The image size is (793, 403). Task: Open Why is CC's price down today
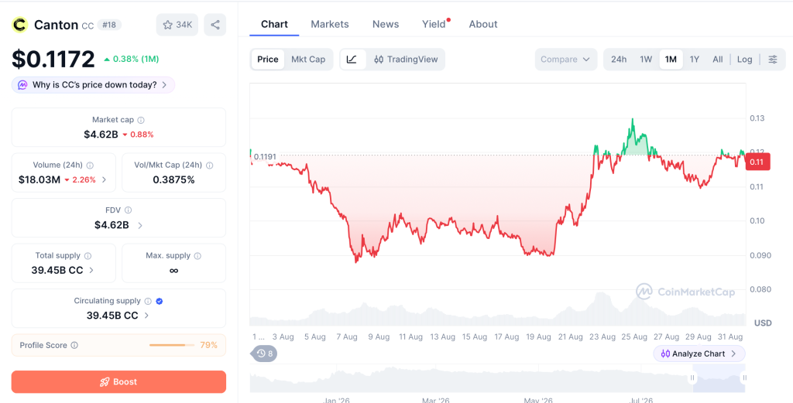coord(93,85)
